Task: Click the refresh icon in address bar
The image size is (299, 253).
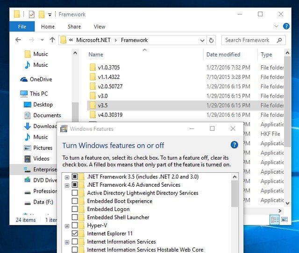Action: (211, 40)
